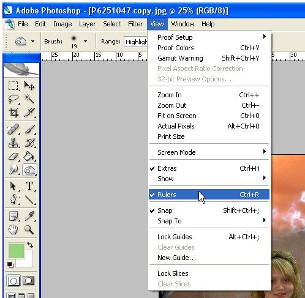Select the Eyedropper tool

click(x=29, y=216)
